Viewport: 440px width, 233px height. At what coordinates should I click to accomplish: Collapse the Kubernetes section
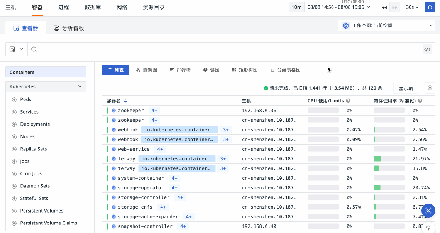[80, 87]
